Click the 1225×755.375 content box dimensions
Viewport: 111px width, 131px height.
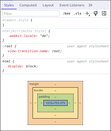(55, 103)
